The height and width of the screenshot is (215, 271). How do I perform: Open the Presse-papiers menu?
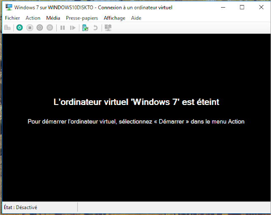coord(82,18)
